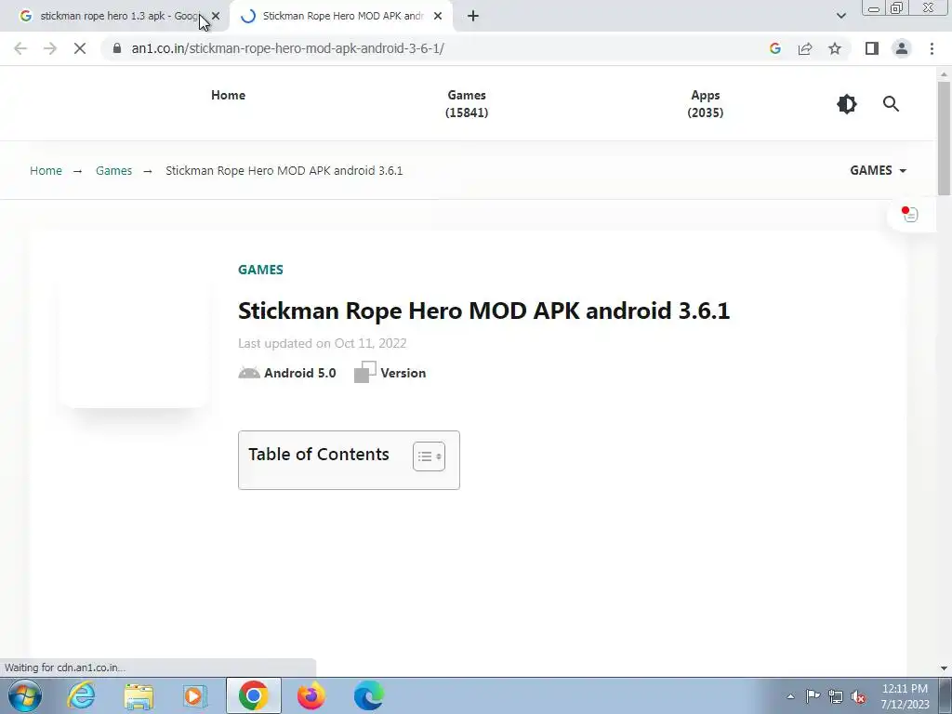Click Last updated on Oct 11, 2022 text
Screen dimensions: 952x714
322,343
